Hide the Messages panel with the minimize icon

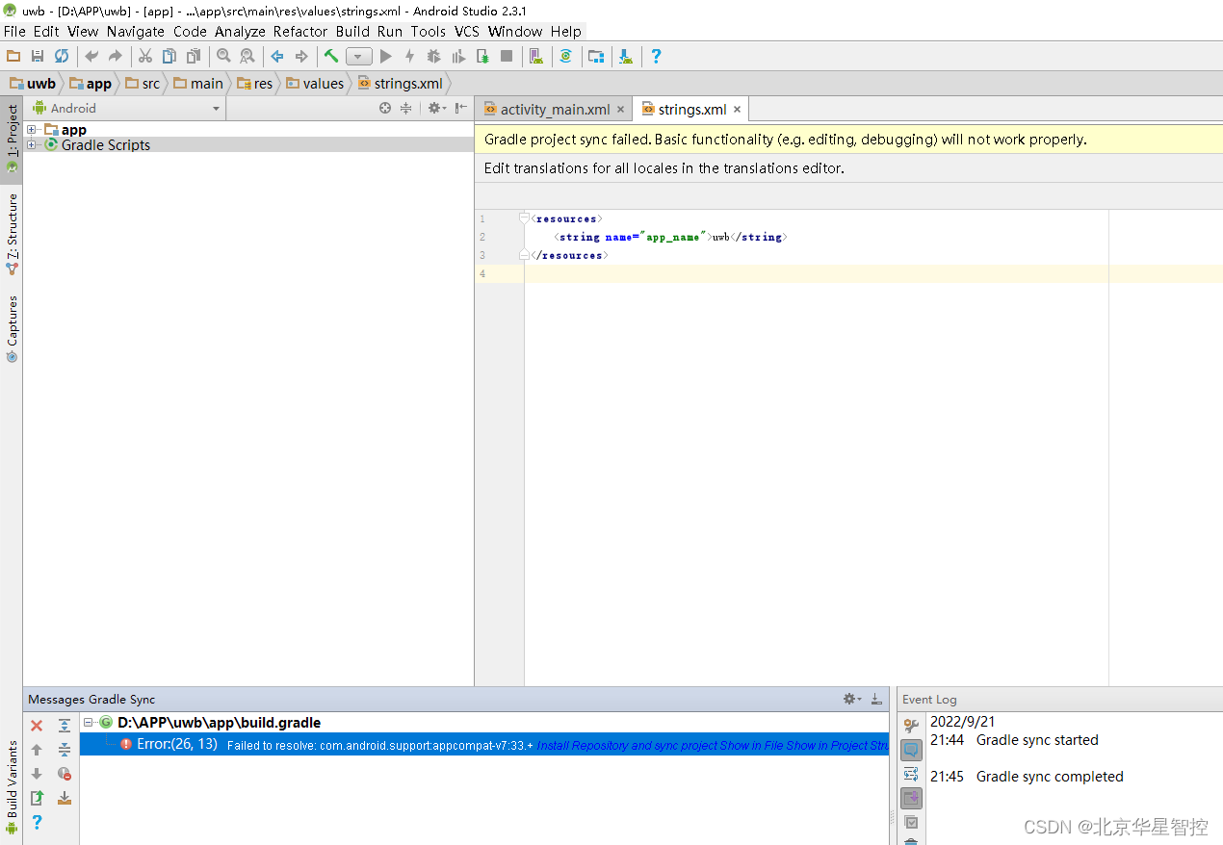[x=876, y=699]
